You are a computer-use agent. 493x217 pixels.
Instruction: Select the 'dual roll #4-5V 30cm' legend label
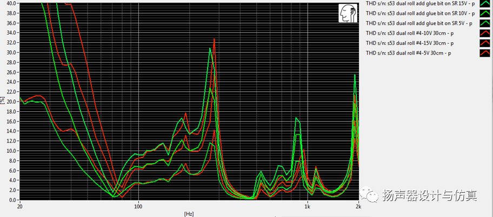[x=408, y=52]
